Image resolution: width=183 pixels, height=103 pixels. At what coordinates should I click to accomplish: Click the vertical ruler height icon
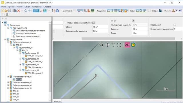coord(53,11)
